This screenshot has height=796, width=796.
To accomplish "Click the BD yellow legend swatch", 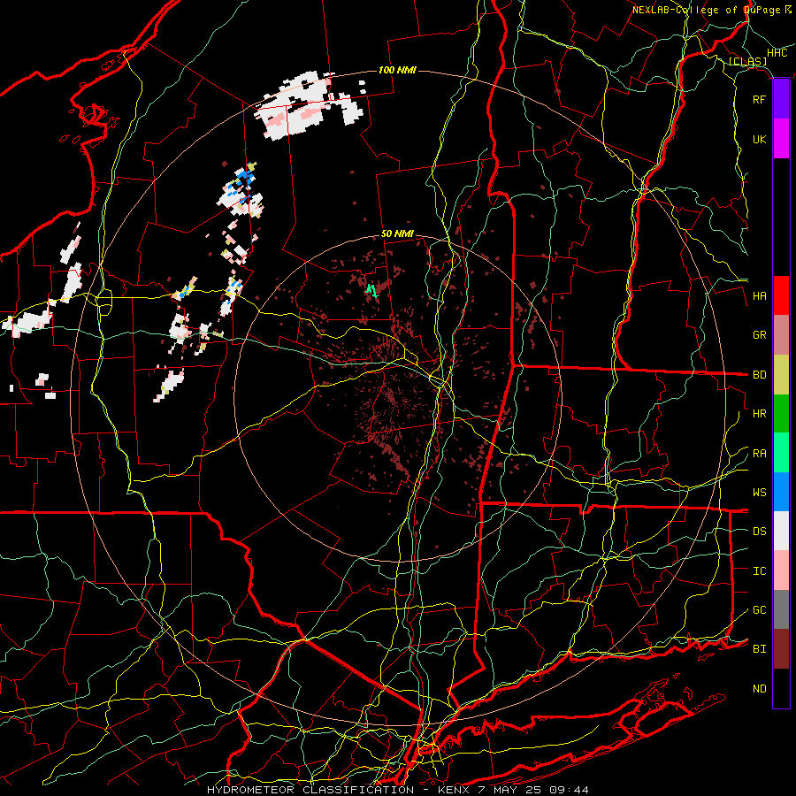I will click(x=781, y=375).
